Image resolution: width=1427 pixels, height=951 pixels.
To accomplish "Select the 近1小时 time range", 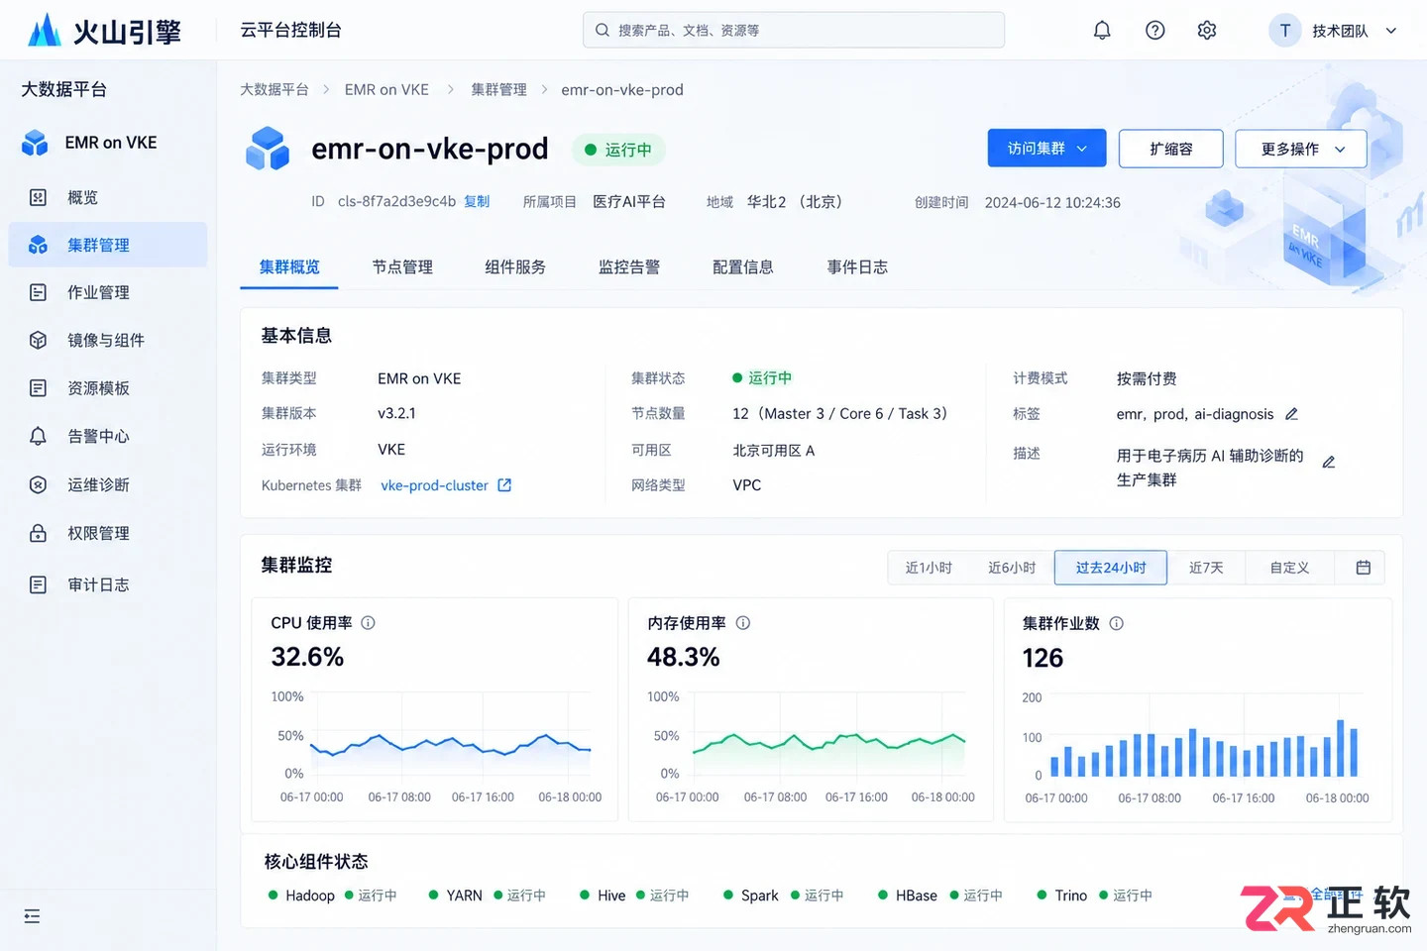I will (x=929, y=568).
